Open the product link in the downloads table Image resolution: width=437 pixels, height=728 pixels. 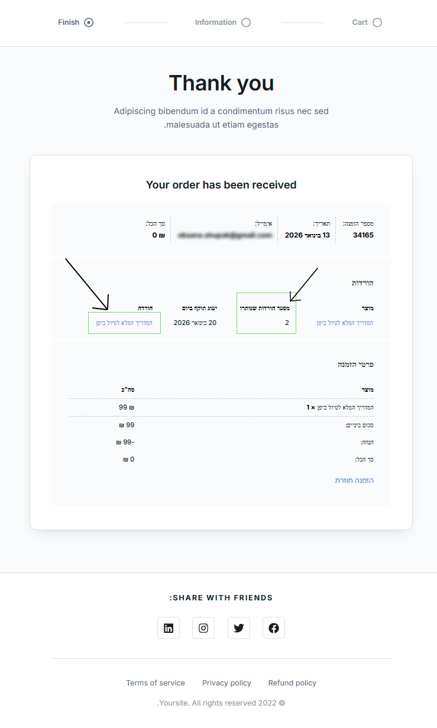click(345, 323)
